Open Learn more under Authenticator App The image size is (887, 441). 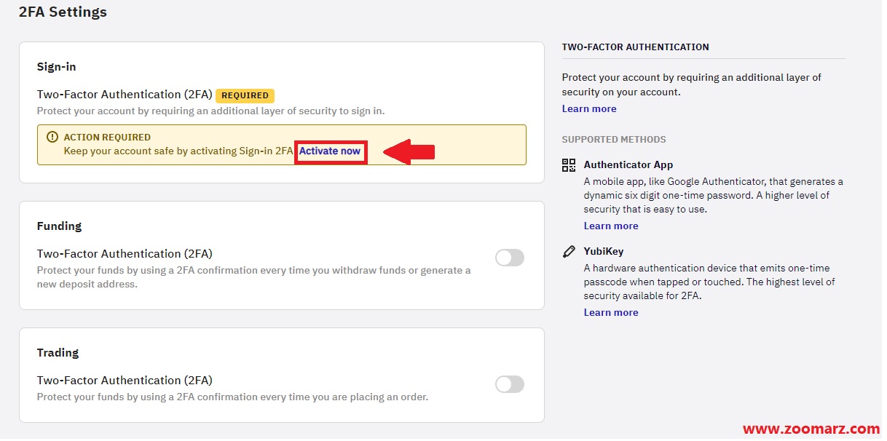(x=611, y=226)
